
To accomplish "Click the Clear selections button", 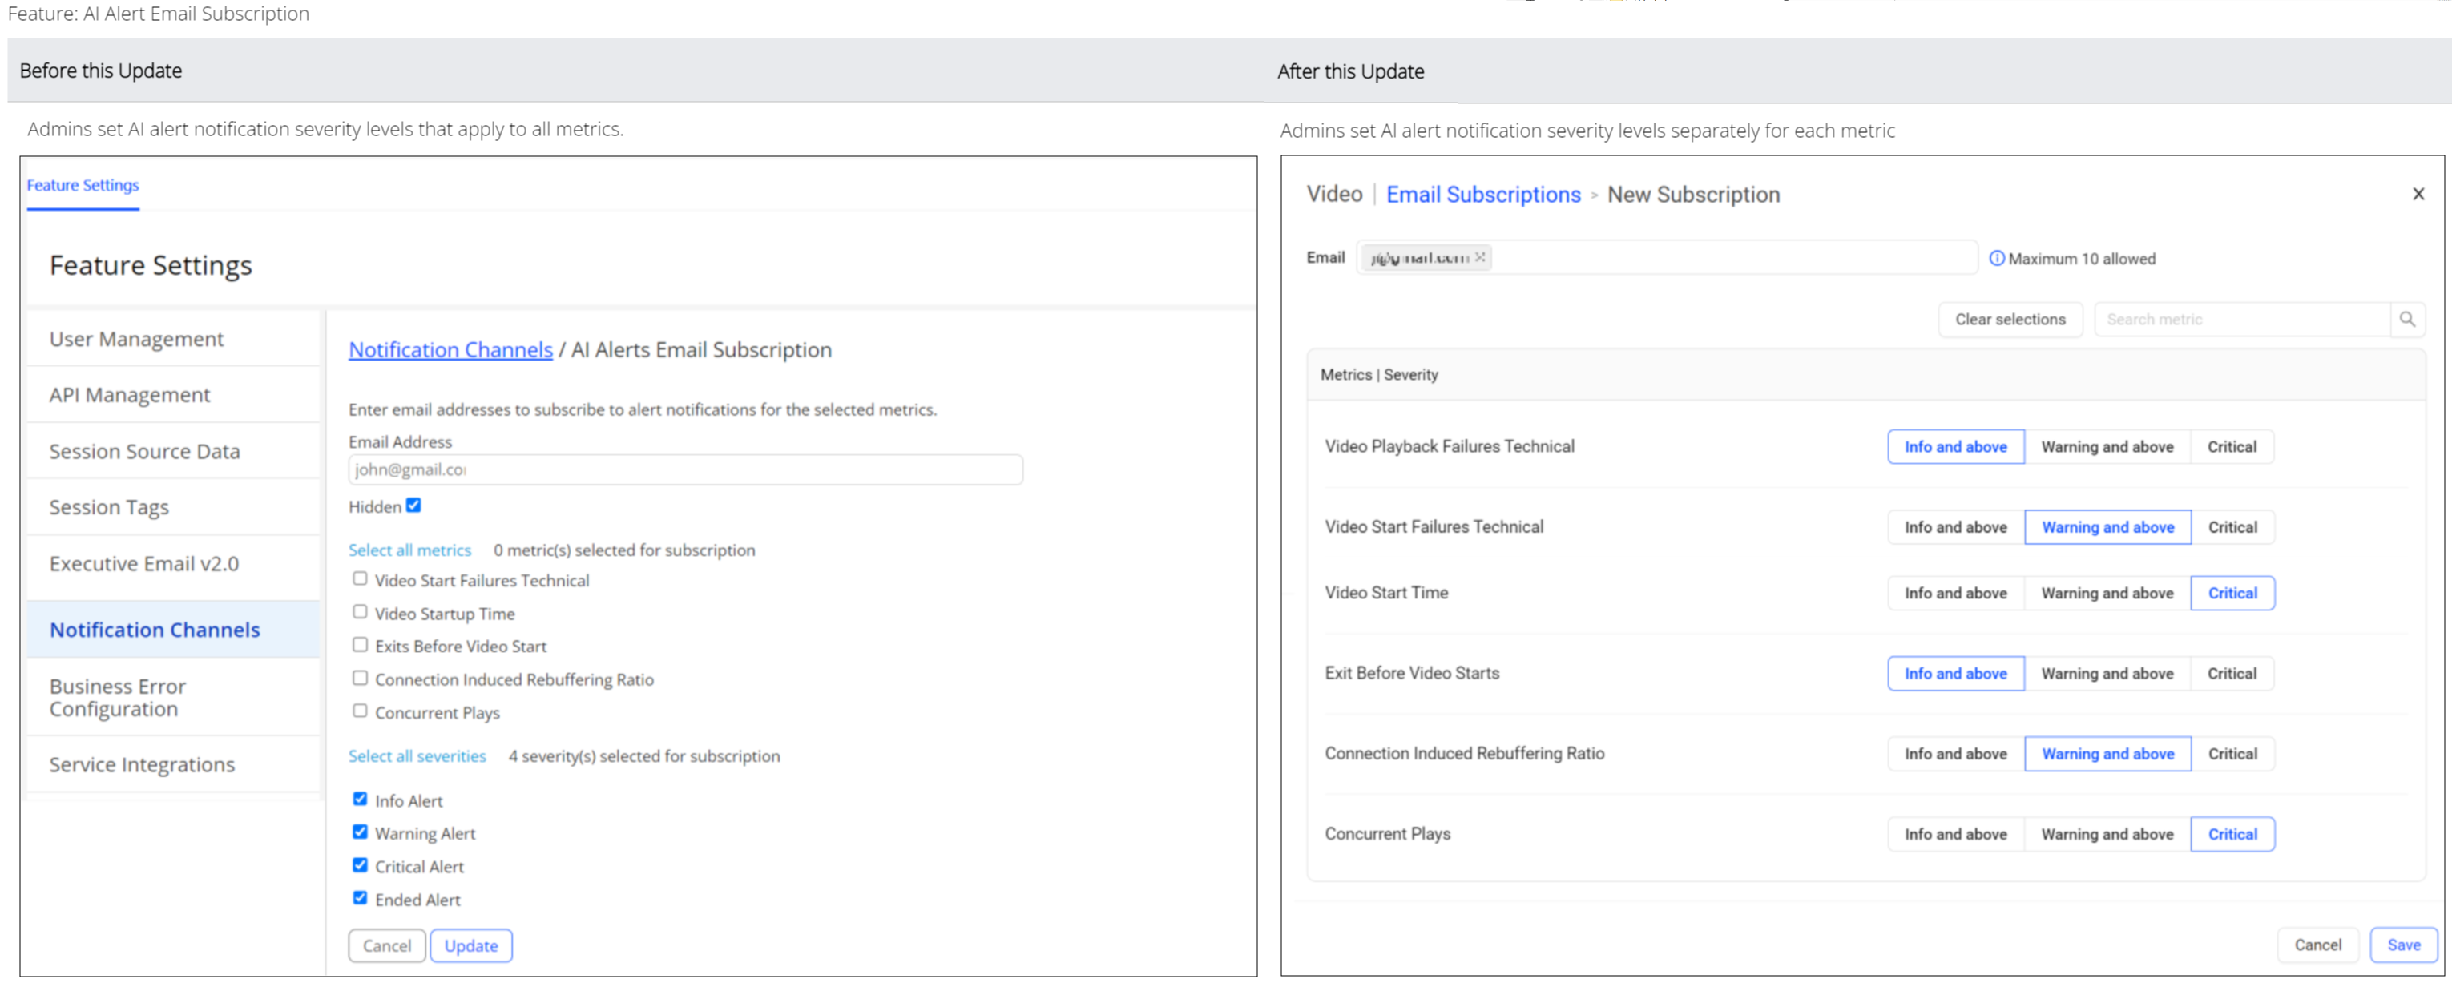I will coord(2010,320).
